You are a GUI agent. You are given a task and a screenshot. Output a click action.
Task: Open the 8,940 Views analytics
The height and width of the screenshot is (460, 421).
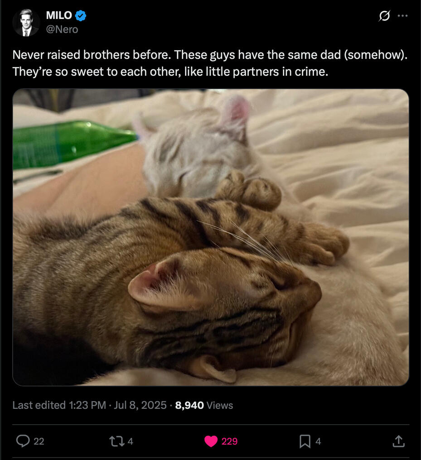pyautogui.click(x=204, y=405)
